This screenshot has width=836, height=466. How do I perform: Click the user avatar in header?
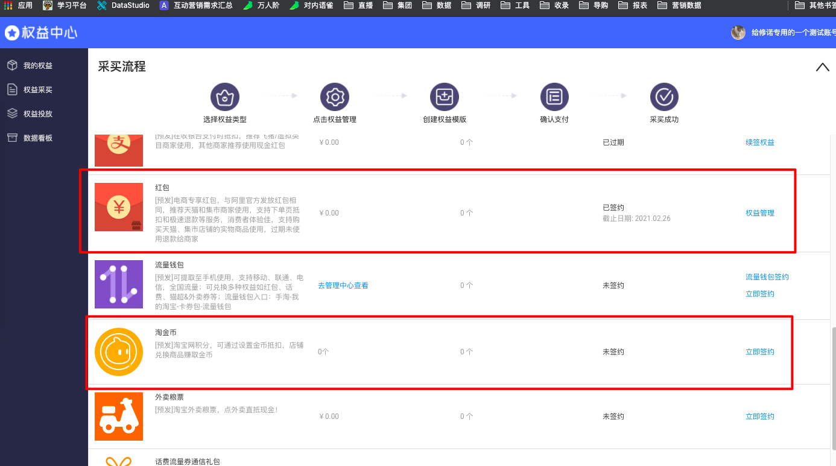[738, 33]
